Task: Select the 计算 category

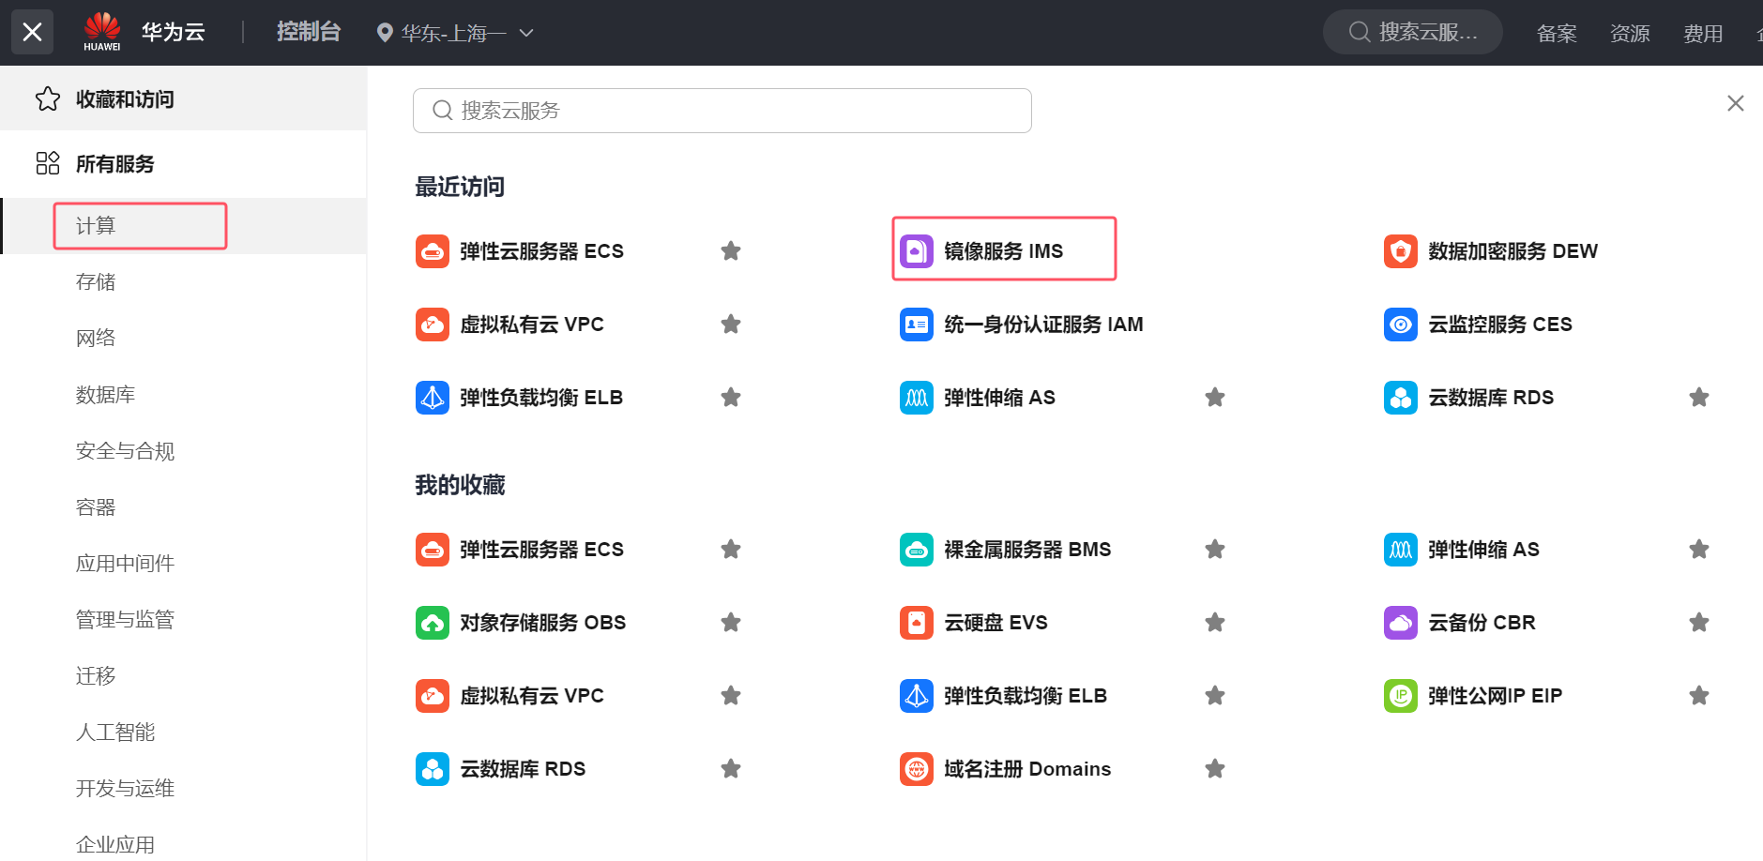Action: [183, 226]
